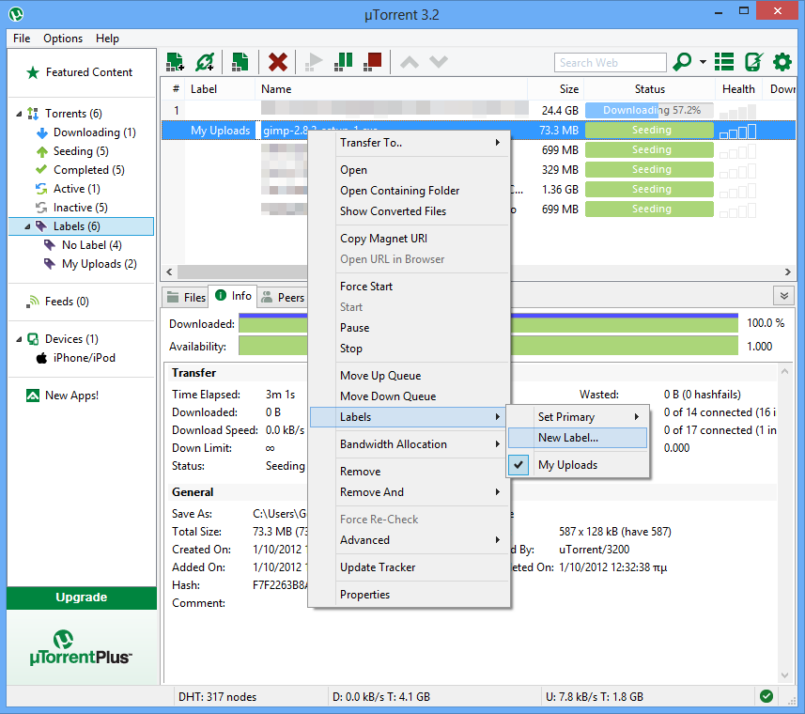
Task: Toggle the checked My Uploads label
Action: pos(567,465)
